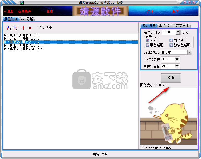Click the add images icon in toolbar
Image resolution: width=201 pixels, height=159 pixels.
click(x=9, y=28)
